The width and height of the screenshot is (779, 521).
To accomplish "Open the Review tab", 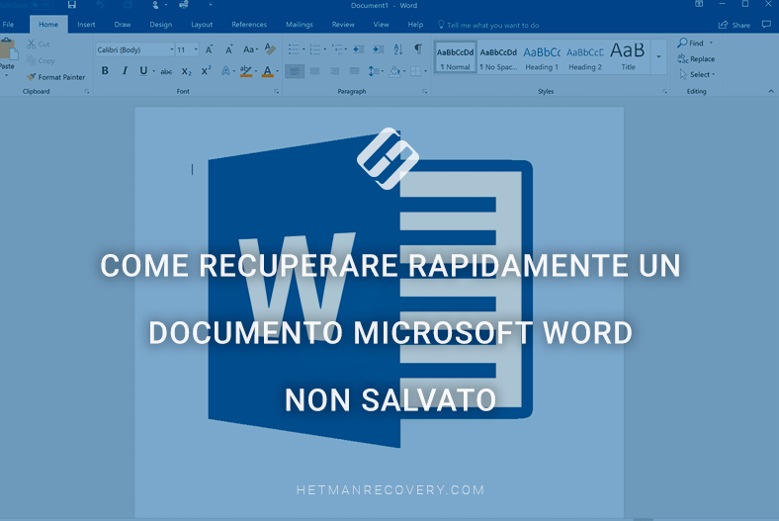I will pos(343,25).
